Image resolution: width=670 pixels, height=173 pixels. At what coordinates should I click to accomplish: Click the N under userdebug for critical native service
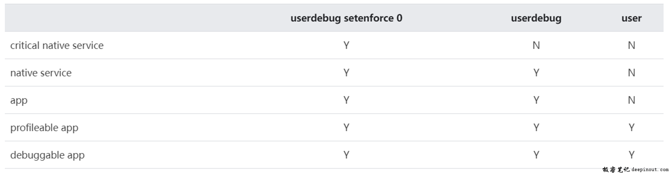(536, 46)
